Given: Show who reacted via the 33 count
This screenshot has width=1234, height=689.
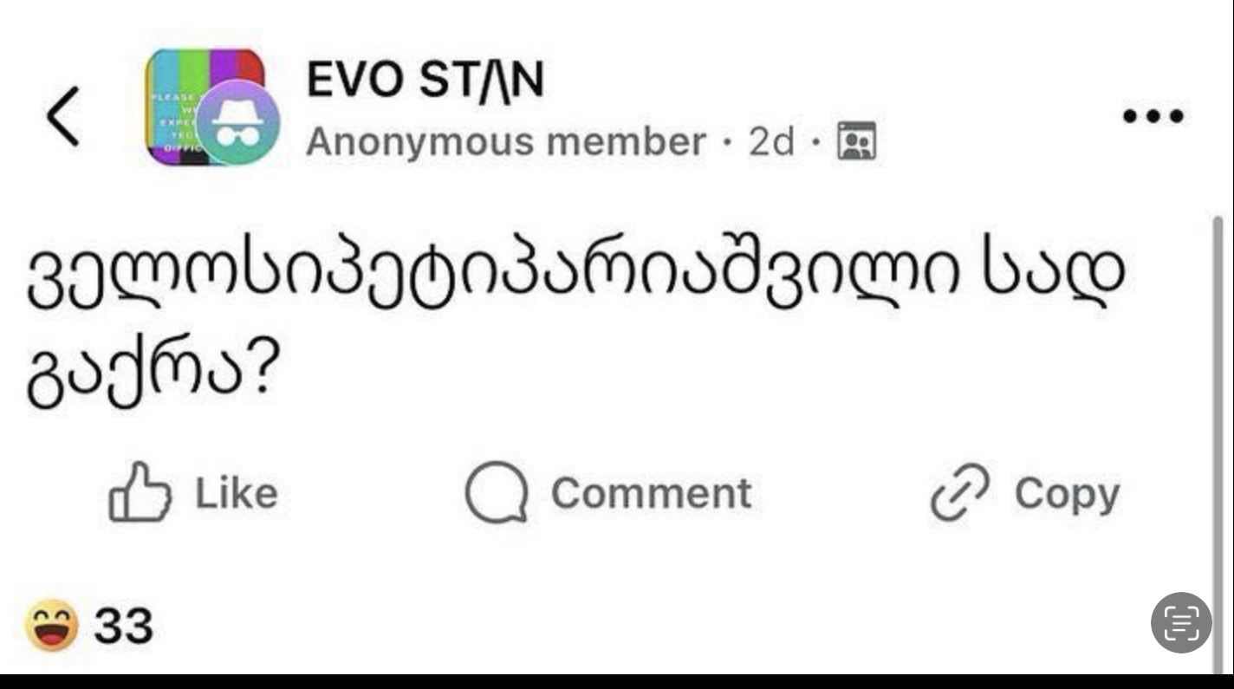Looking at the screenshot, I should 123,627.
